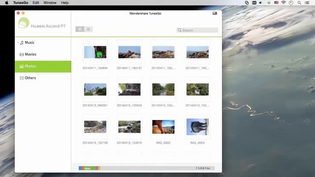
Task: Select photo 20140411_160137
Action: (129, 52)
